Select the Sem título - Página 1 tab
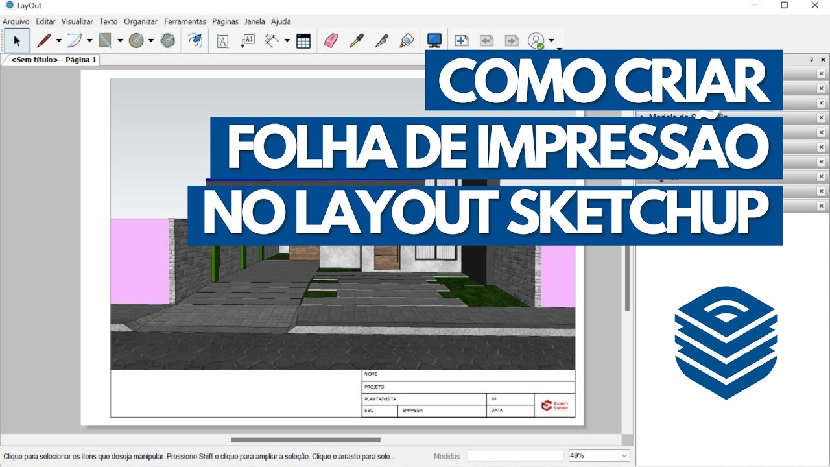 (53, 60)
